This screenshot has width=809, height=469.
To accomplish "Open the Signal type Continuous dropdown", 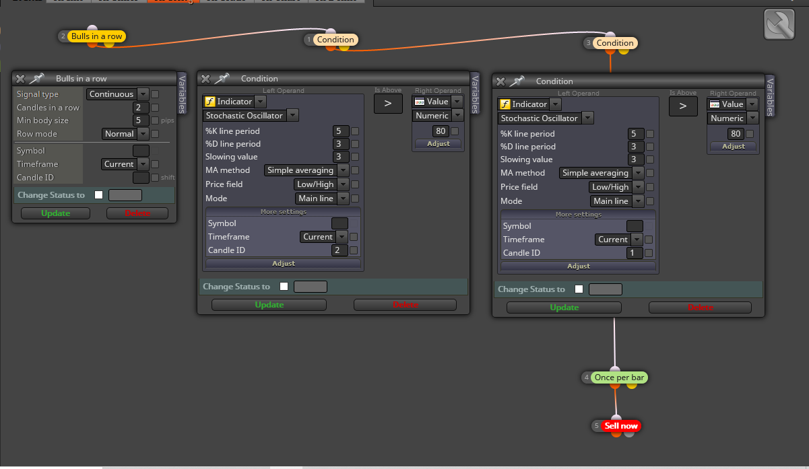I will pos(118,94).
